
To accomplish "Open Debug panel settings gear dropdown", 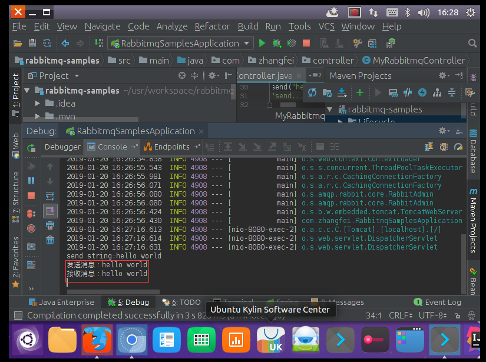I will point(444,131).
